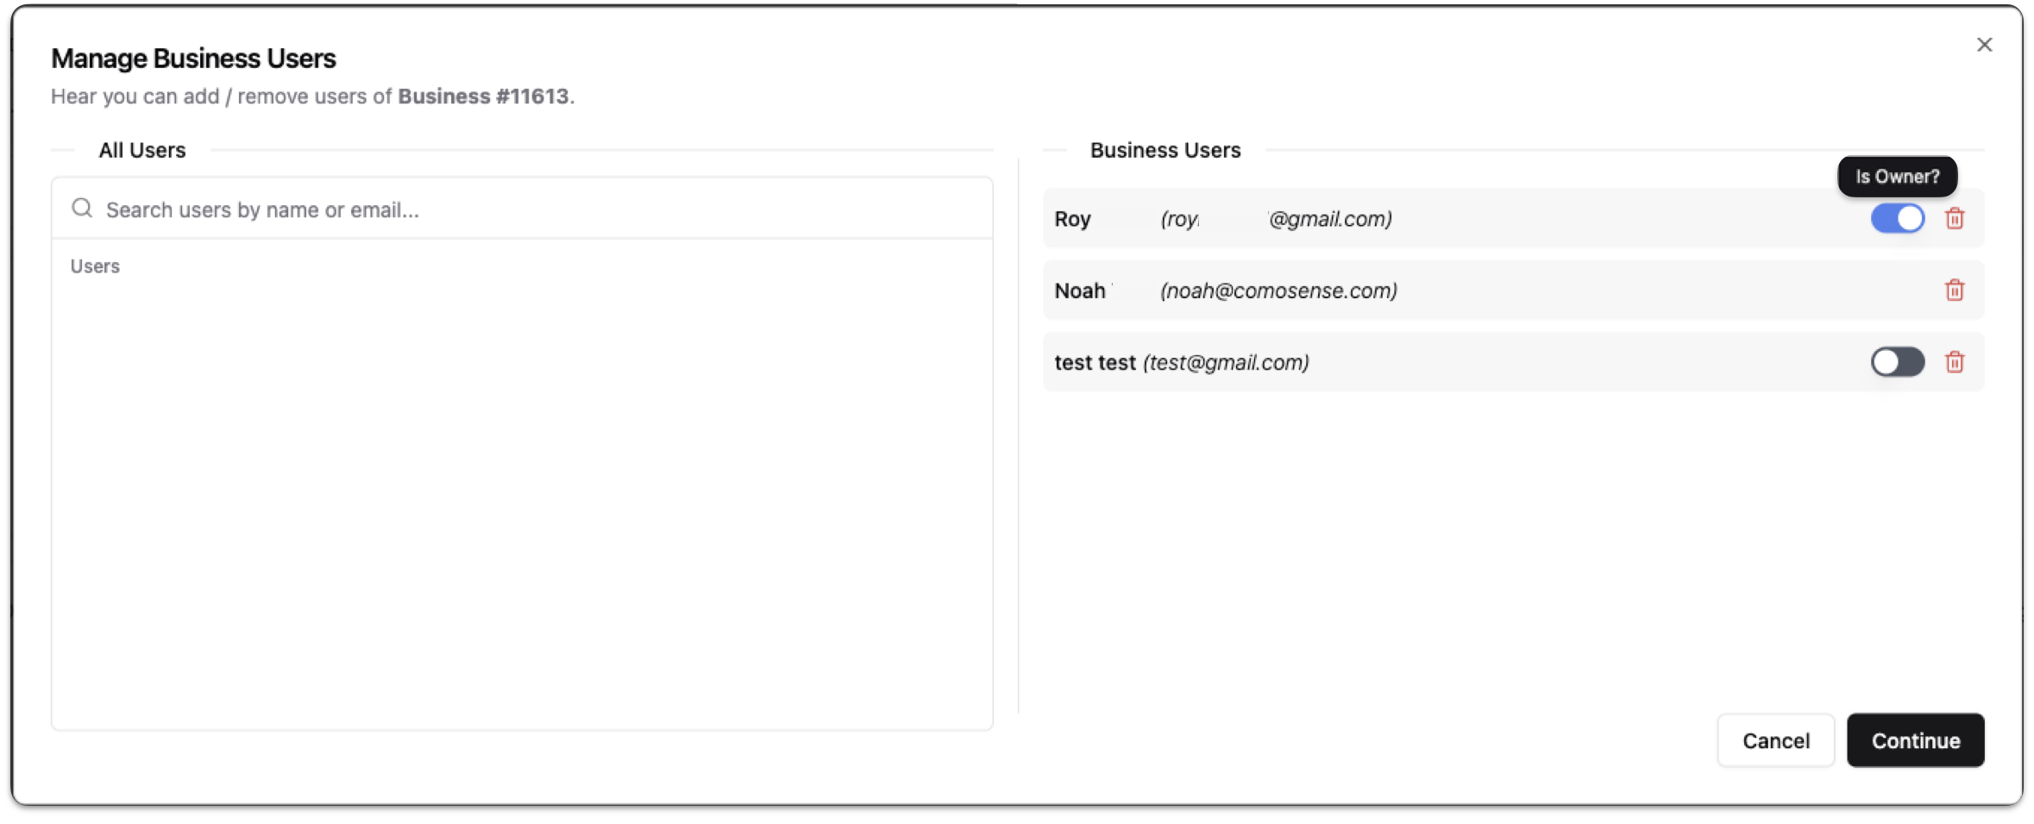Enable owner status for test test
Screen dimensions: 2034x824
click(1898, 362)
